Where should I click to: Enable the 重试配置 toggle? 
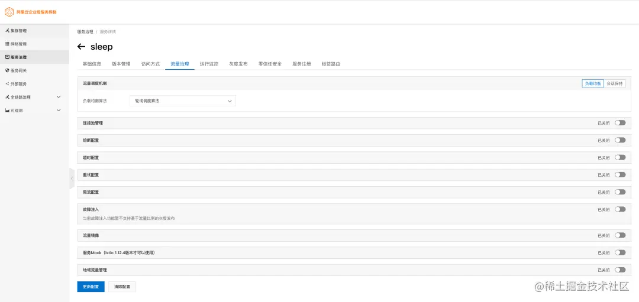620,174
